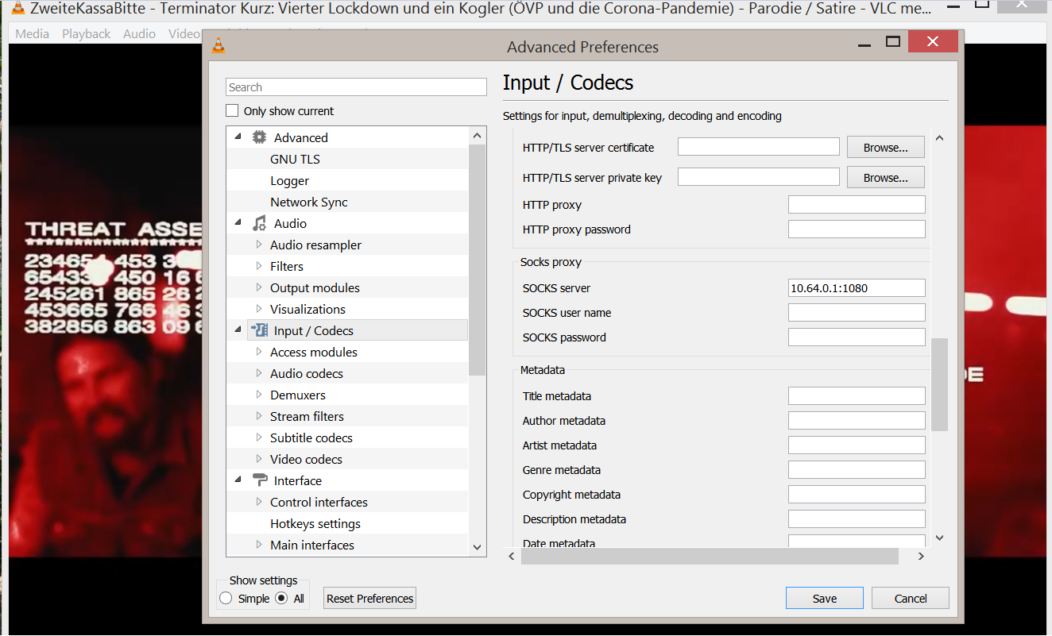Click horizontal scrollbar right arrow
This screenshot has width=1052, height=636.
pyautogui.click(x=921, y=557)
